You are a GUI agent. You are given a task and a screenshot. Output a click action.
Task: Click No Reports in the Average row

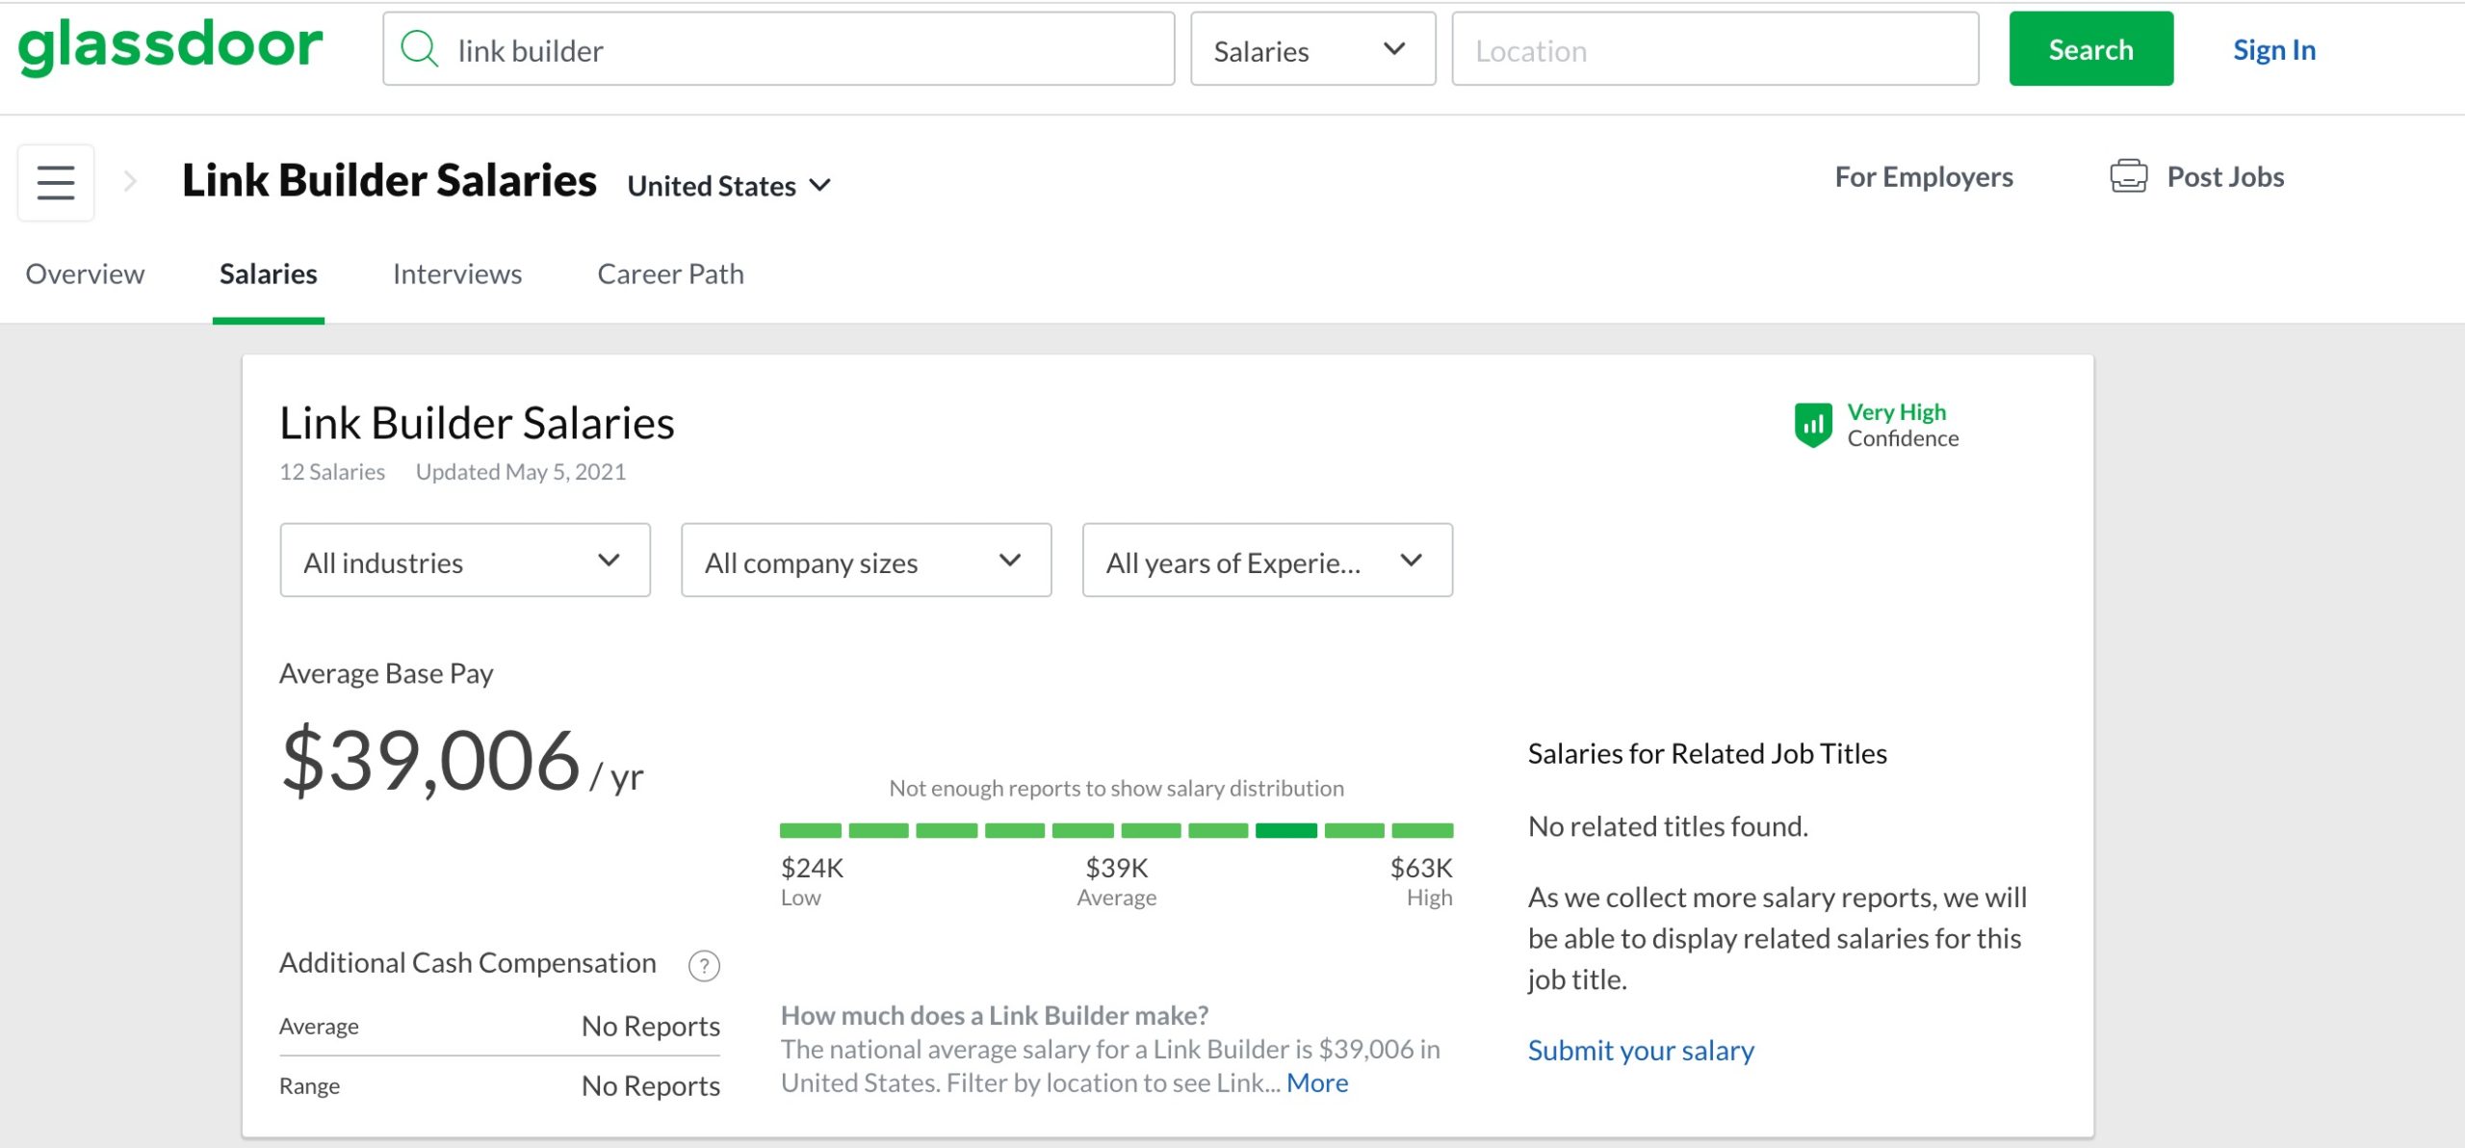tap(651, 1027)
